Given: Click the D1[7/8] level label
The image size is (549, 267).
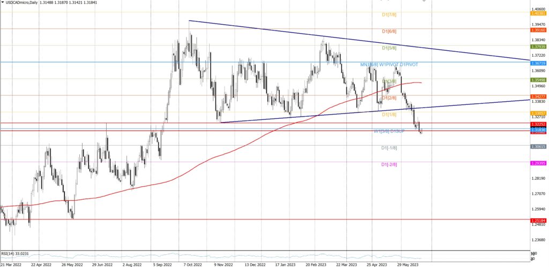Looking at the screenshot, I should pos(389,14).
